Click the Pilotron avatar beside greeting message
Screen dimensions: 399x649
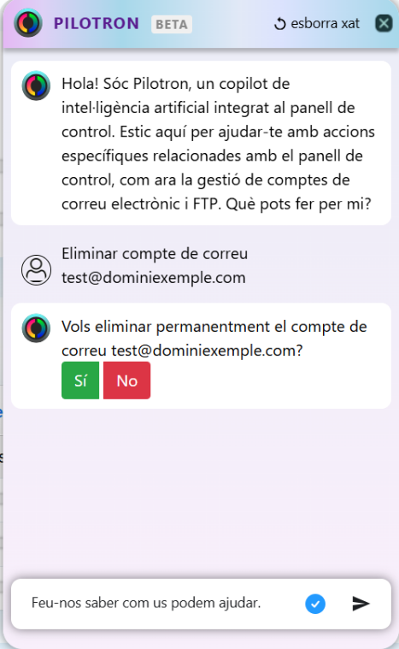(36, 86)
